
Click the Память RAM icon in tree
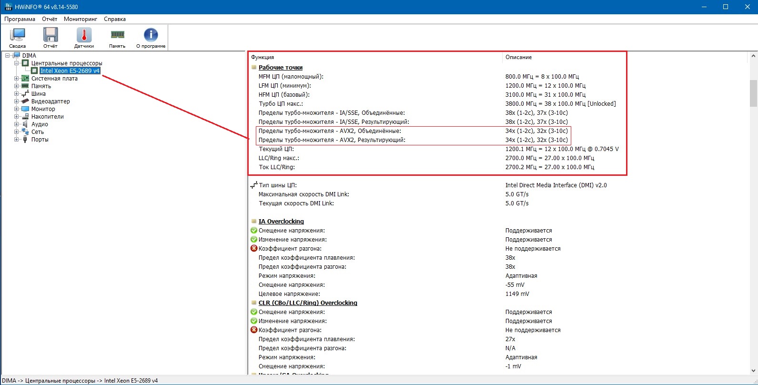tap(26, 86)
